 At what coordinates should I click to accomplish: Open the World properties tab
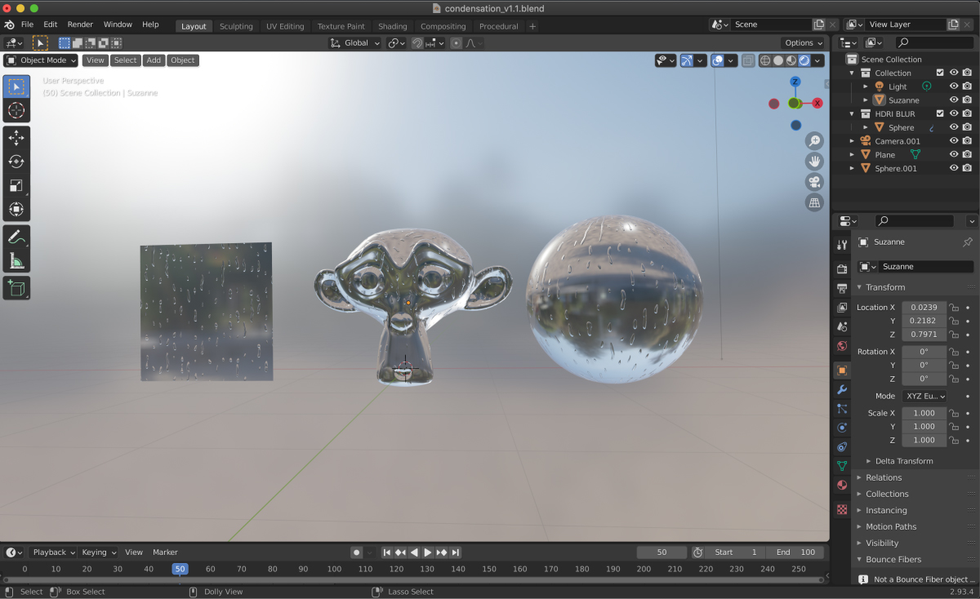pos(842,346)
